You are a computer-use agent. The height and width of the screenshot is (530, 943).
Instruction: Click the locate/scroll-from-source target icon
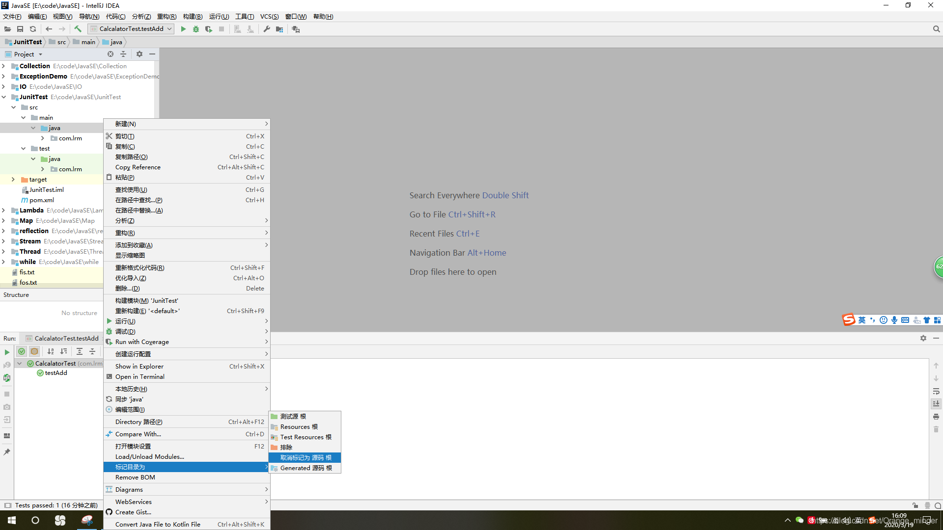111,54
